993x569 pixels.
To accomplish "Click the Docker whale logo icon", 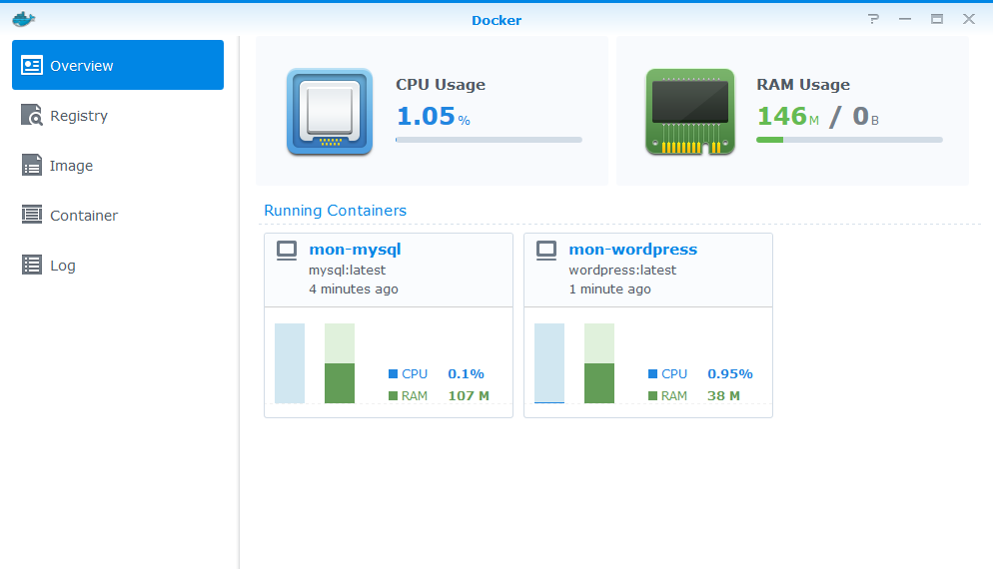I will click(x=23, y=19).
